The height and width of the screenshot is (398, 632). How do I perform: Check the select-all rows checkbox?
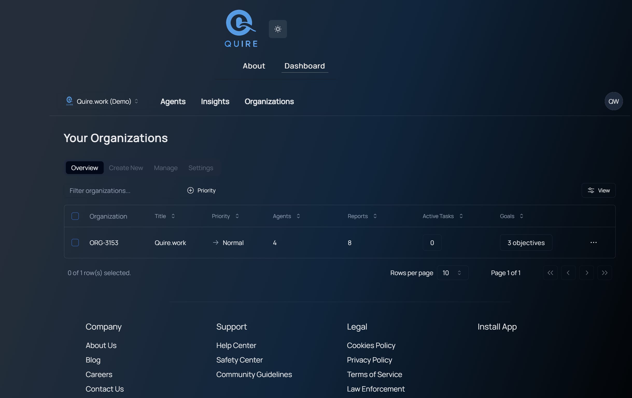(75, 216)
